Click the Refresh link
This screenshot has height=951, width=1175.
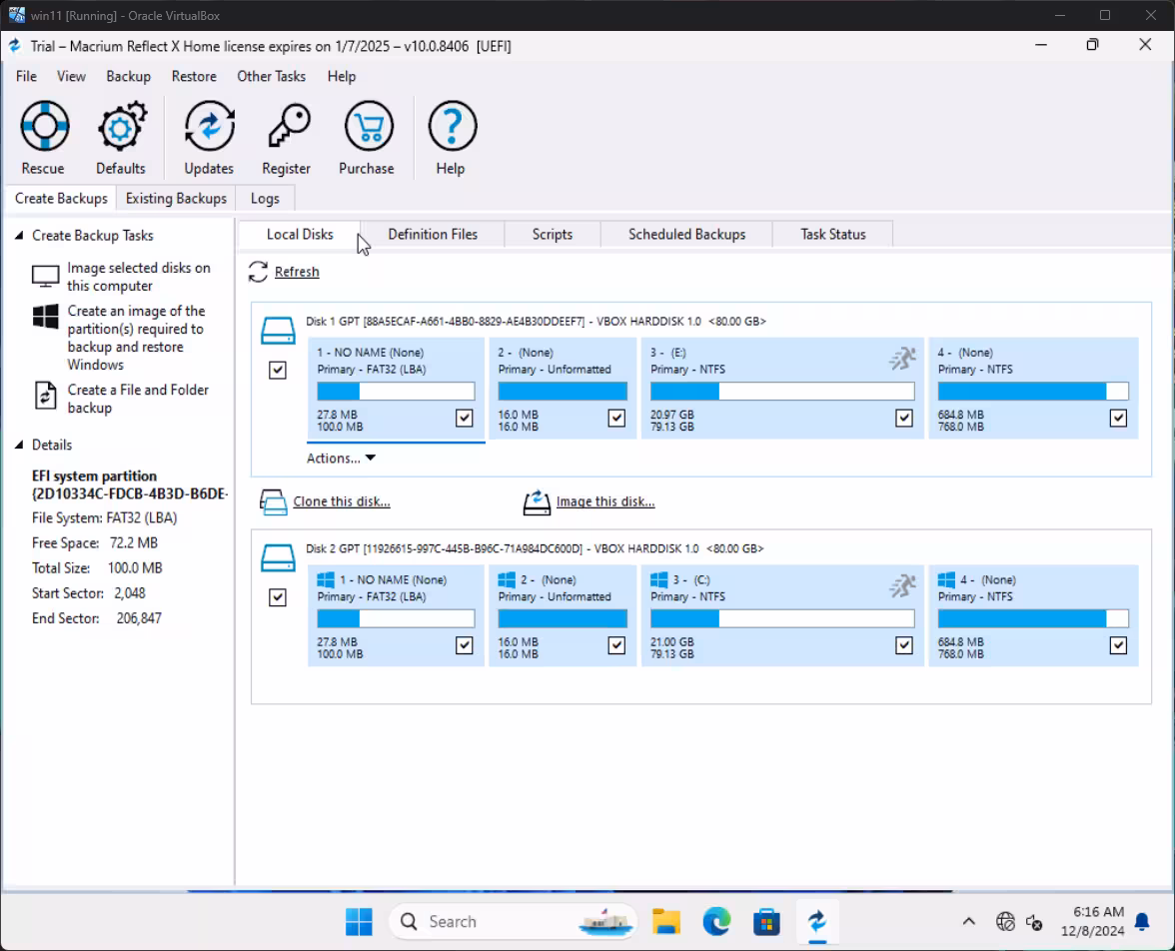[297, 272]
